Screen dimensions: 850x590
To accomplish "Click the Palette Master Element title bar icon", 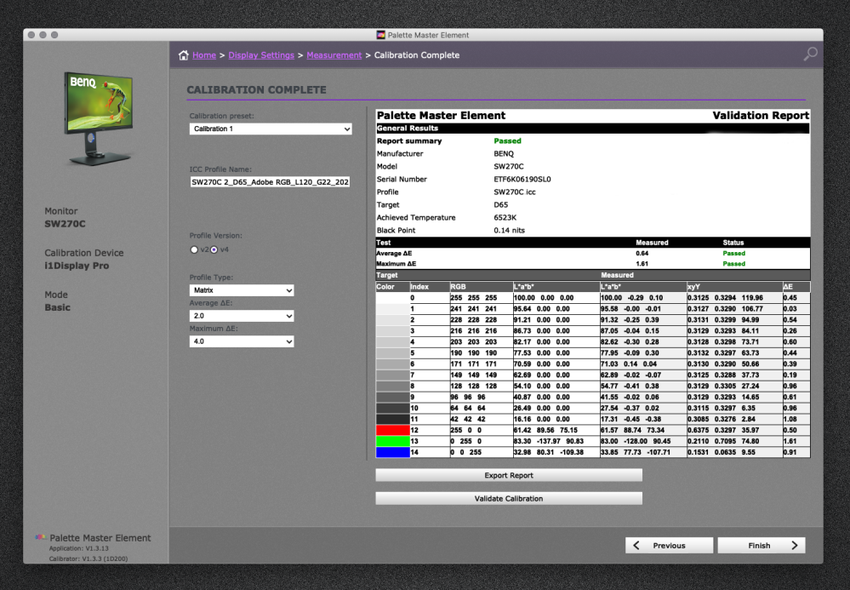I will [381, 35].
